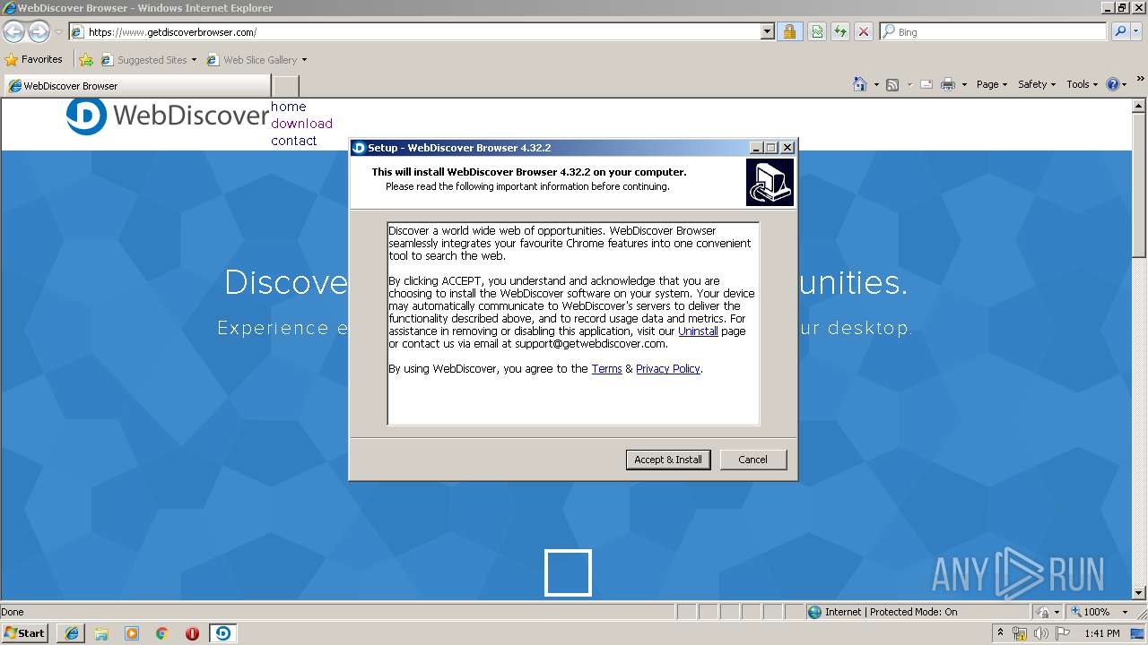Click the RSS feeds icon
1148x645 pixels.
coord(892,84)
